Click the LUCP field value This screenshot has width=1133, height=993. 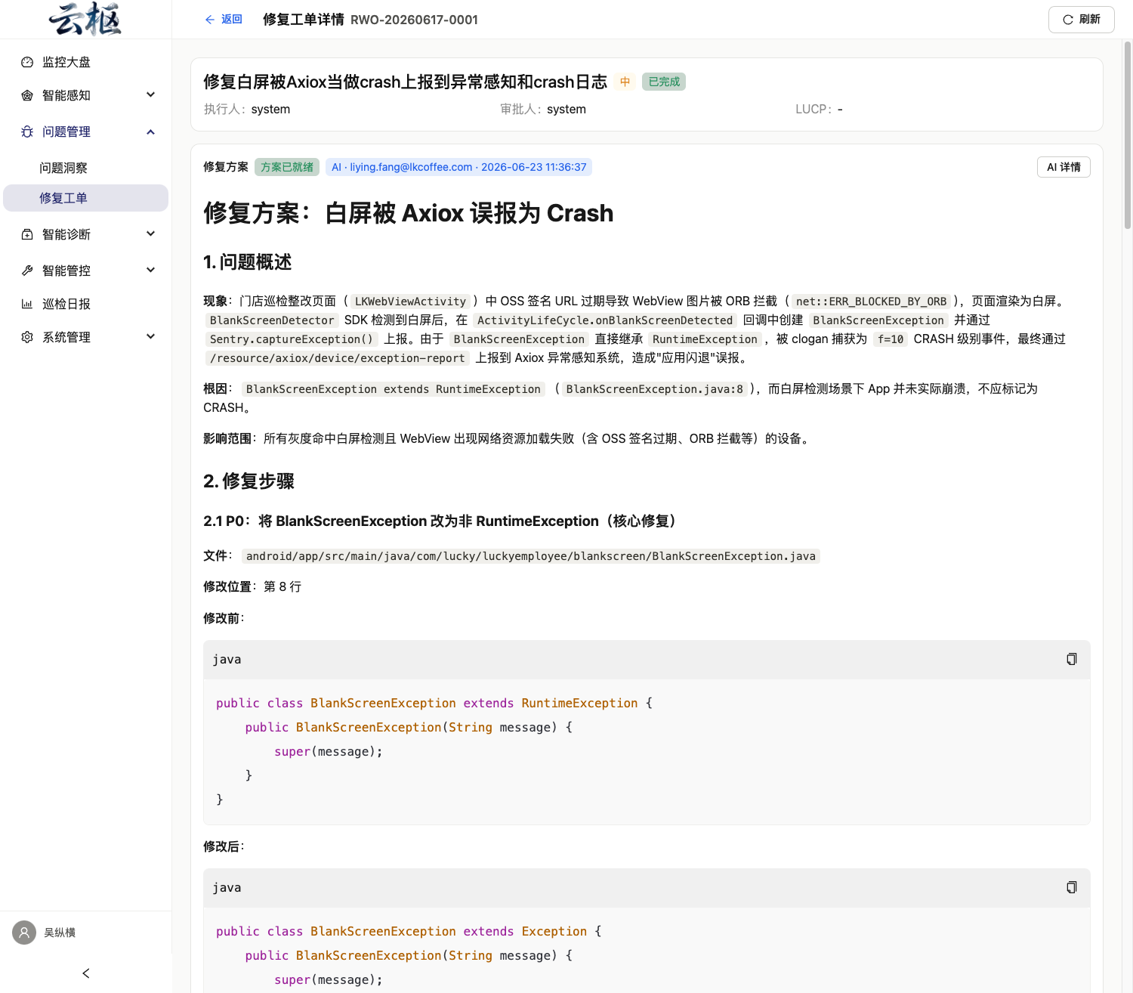coord(840,110)
